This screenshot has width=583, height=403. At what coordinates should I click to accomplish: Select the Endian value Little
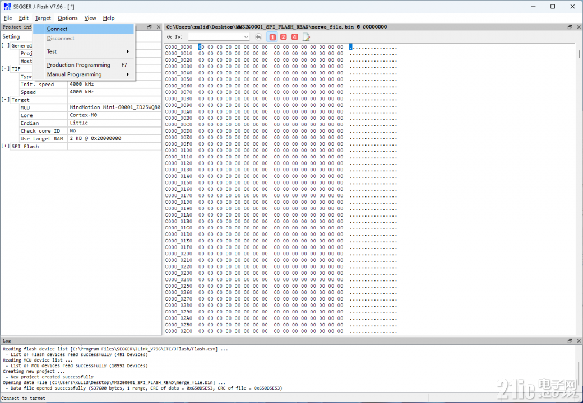[x=115, y=123]
